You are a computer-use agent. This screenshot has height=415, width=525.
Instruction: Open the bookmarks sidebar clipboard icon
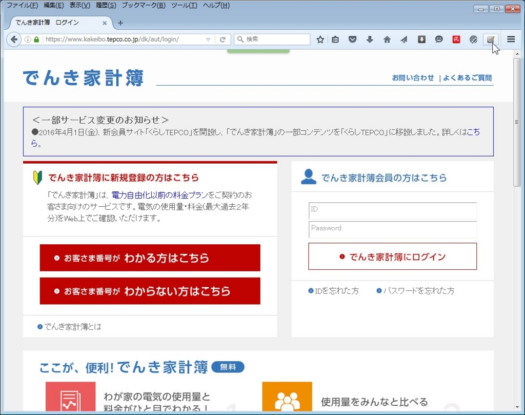click(335, 39)
